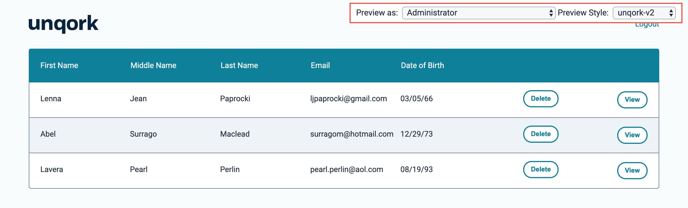Viewport: 688px width, 208px height.
Task: Click the 12/29/73 date of birth cell
Action: point(416,134)
